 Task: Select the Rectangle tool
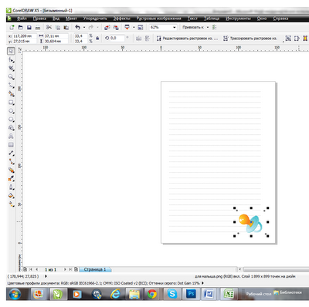point(11,103)
